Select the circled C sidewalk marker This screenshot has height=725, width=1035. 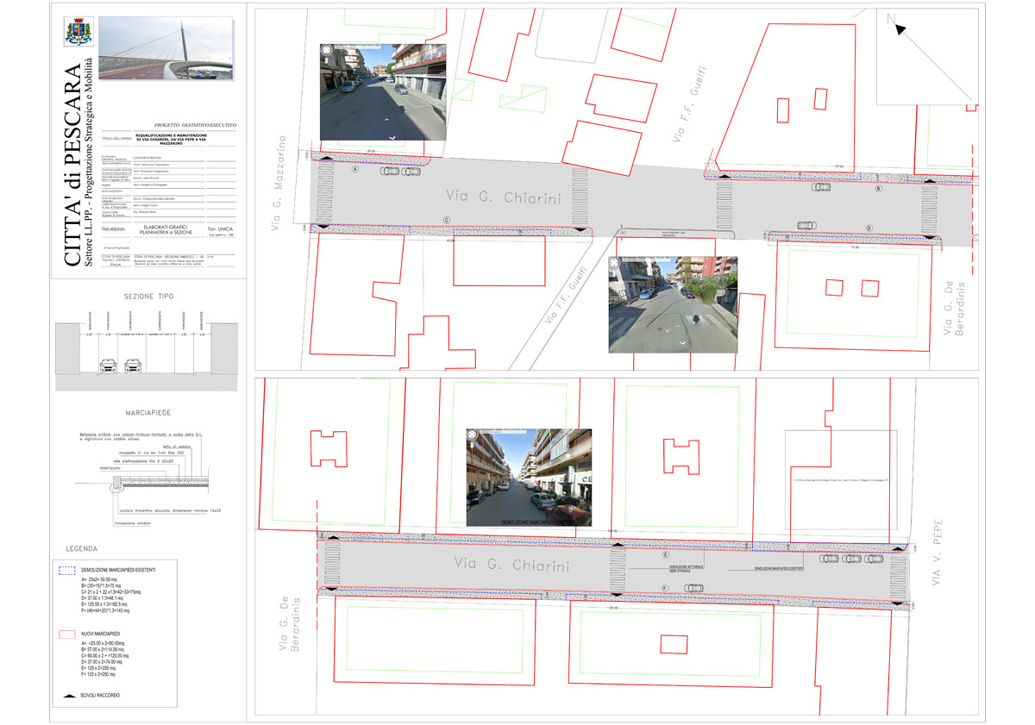(447, 221)
